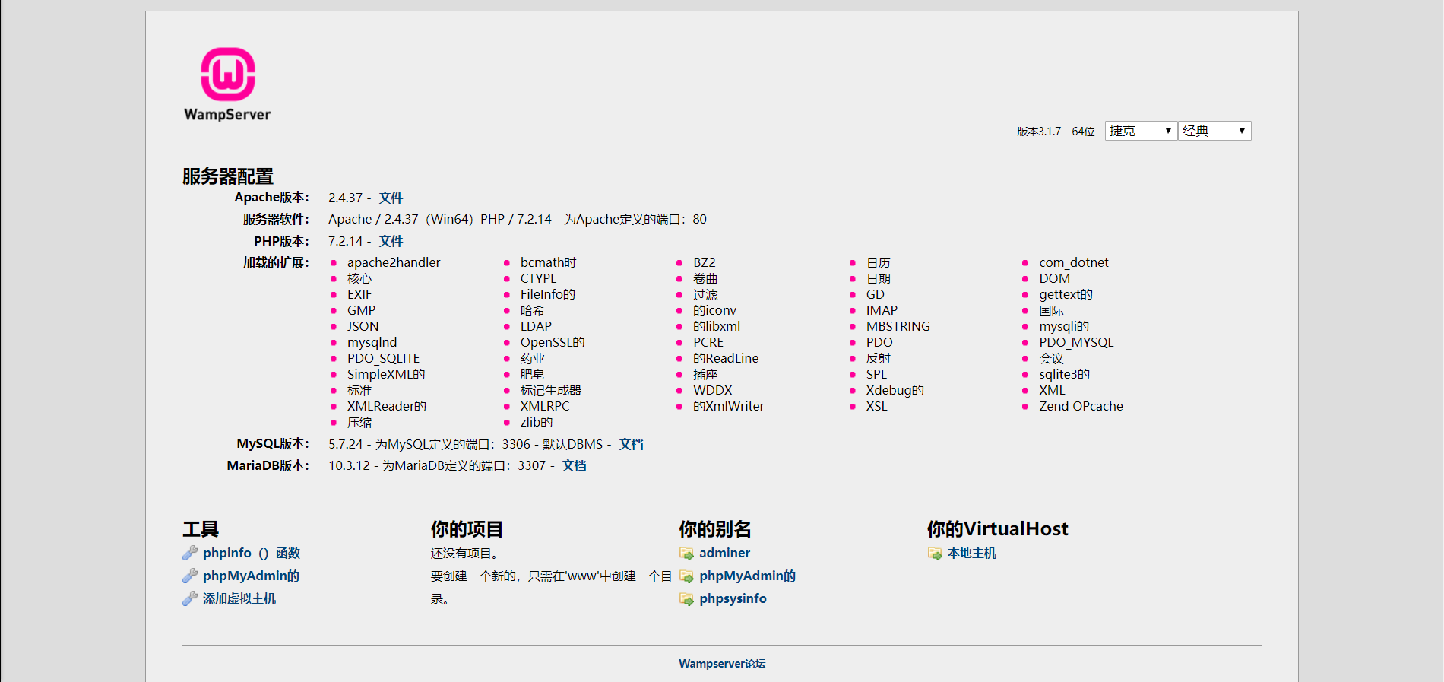Click the wrench icon beside phpinfo
Screen dimensions: 1444x682
pyautogui.click(x=190, y=553)
